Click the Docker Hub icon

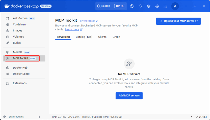coord(8,68)
